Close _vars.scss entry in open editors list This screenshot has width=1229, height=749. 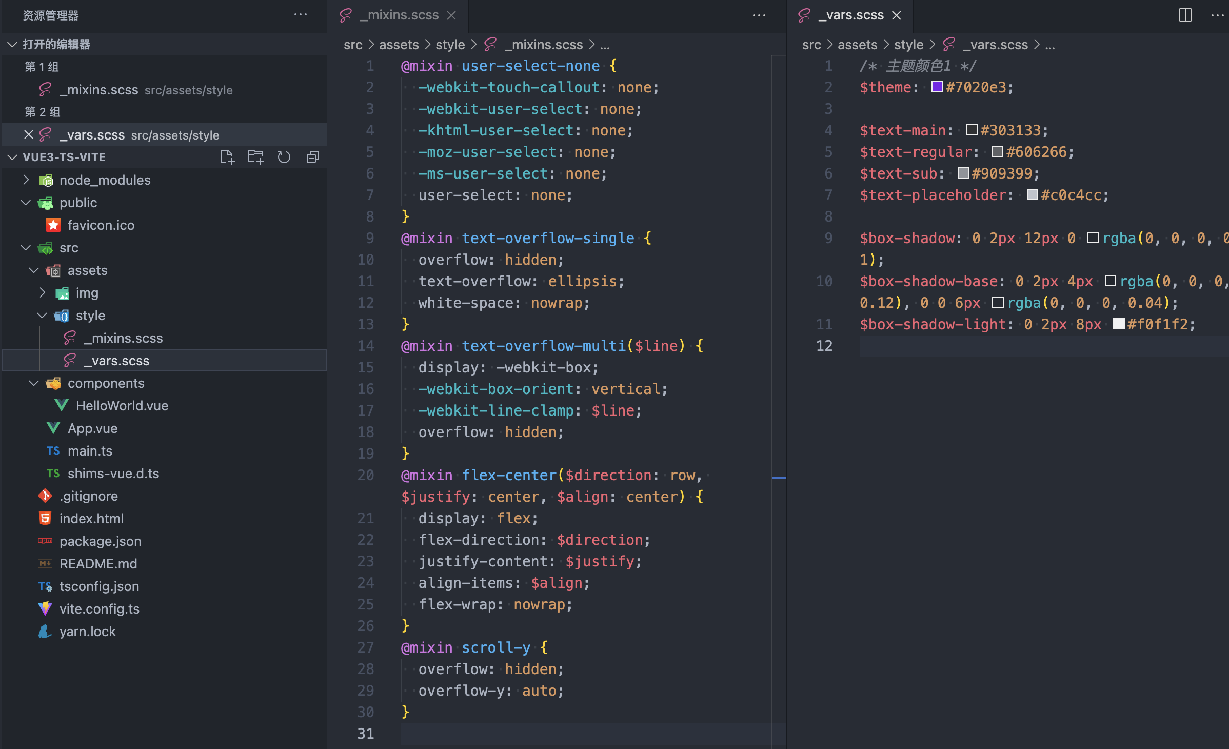point(29,135)
